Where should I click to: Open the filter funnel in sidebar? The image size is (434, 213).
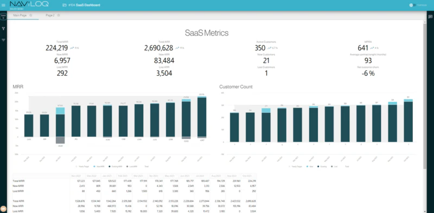3,29
